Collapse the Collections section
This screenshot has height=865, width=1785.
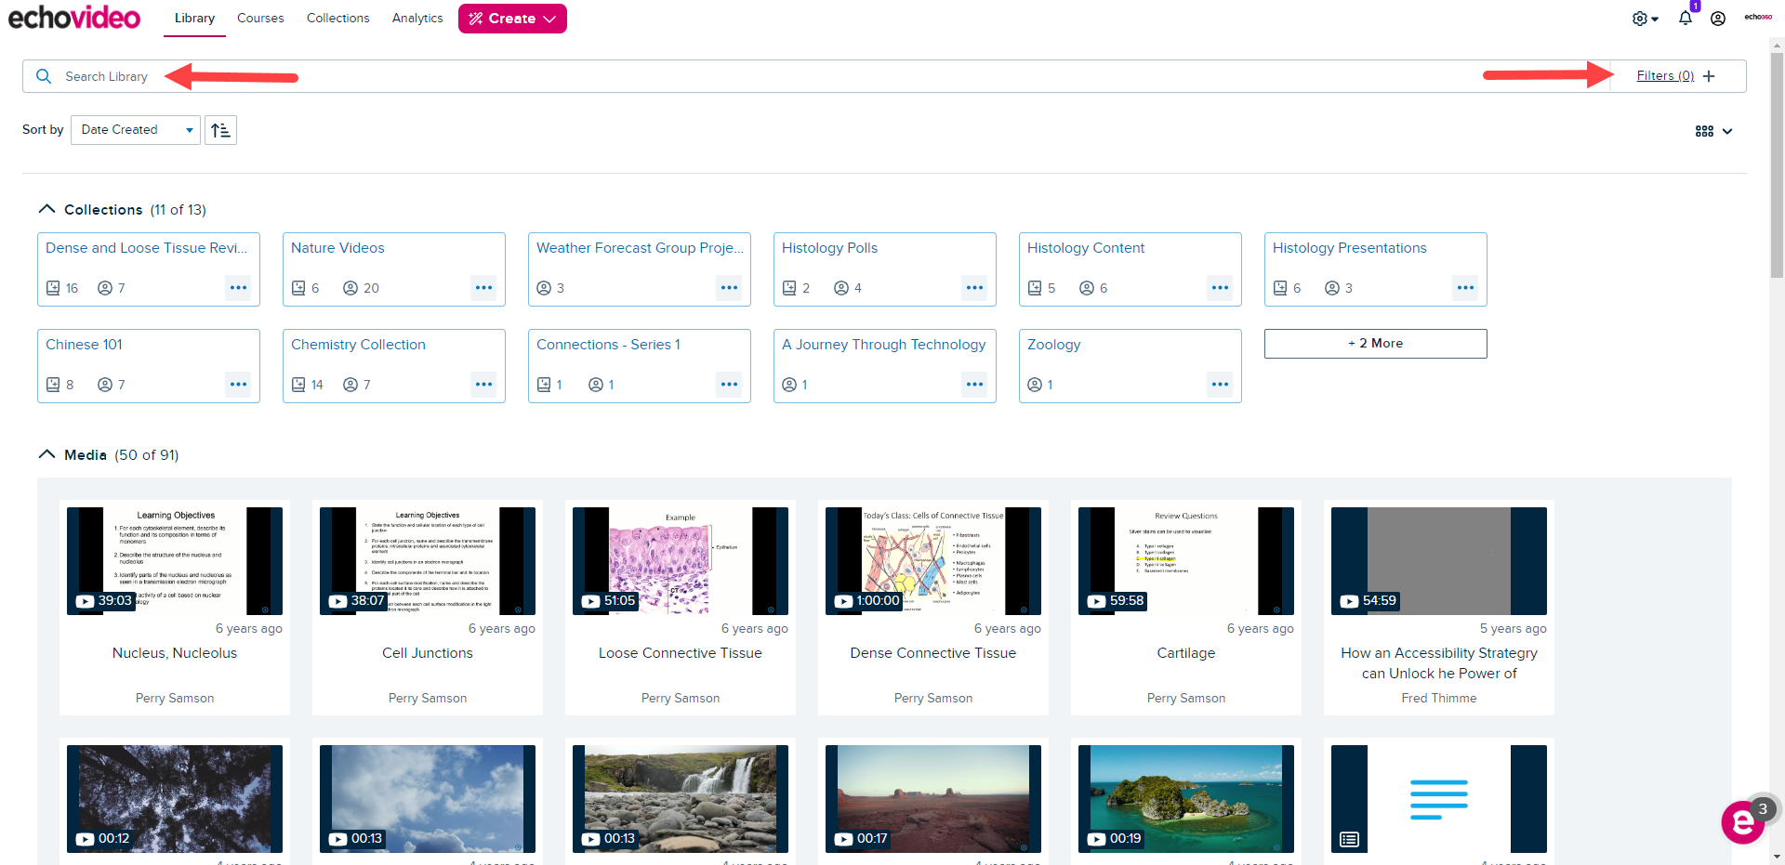tap(46, 208)
